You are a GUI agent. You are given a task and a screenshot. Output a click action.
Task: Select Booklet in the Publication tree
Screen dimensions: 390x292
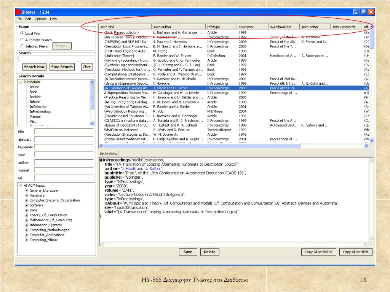pos(35,97)
